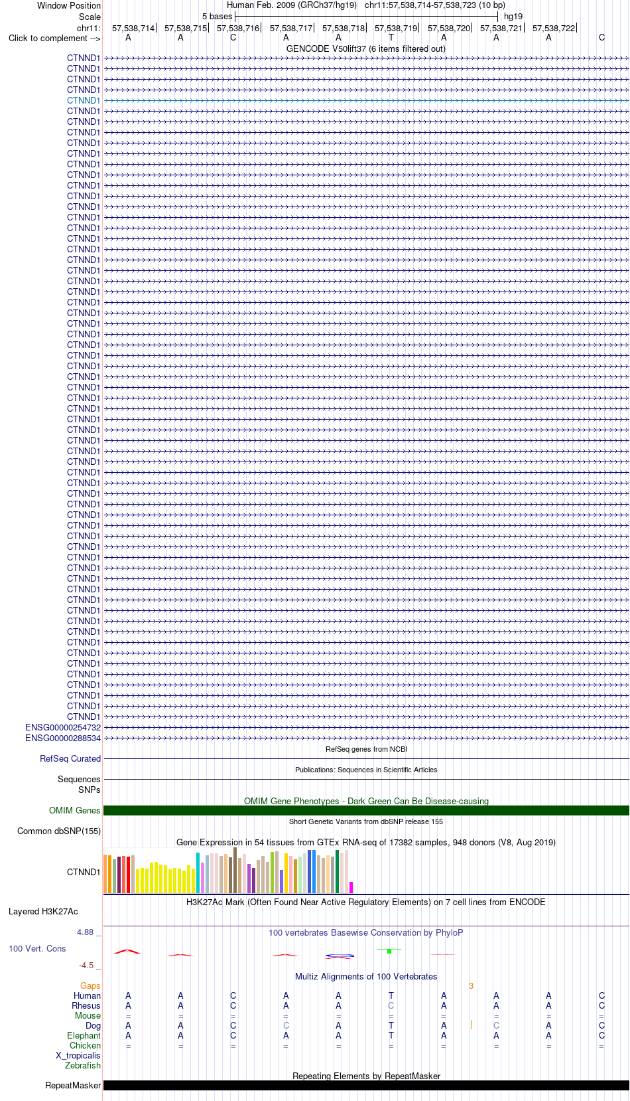Image resolution: width=630 pixels, height=1101 pixels.
Task: Click the T base in the complement row
Action: tap(391, 37)
